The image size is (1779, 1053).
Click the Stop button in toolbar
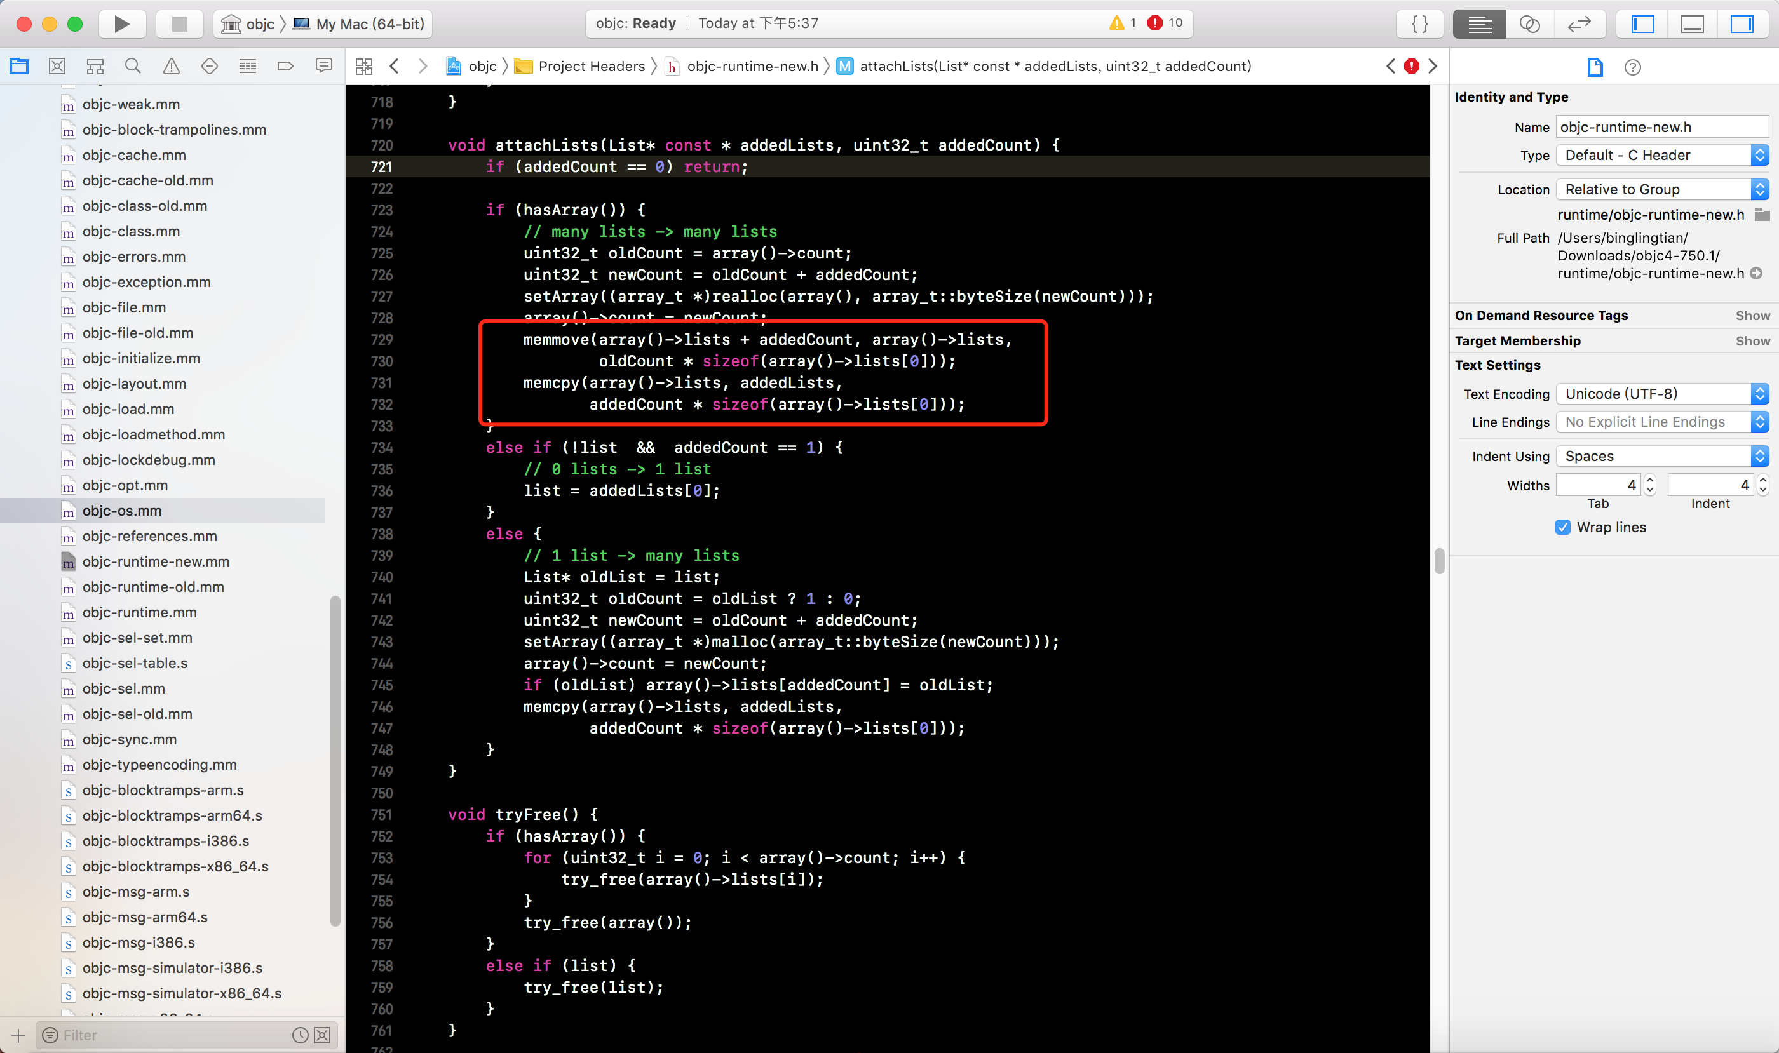pos(179,24)
